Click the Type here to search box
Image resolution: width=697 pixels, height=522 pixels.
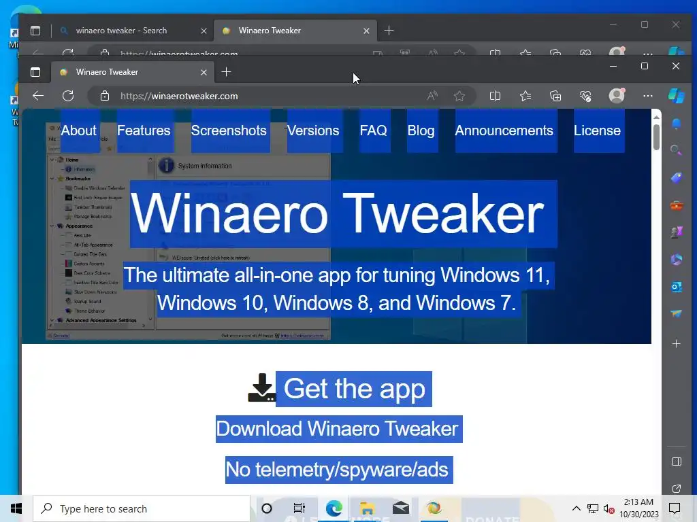(x=142, y=508)
